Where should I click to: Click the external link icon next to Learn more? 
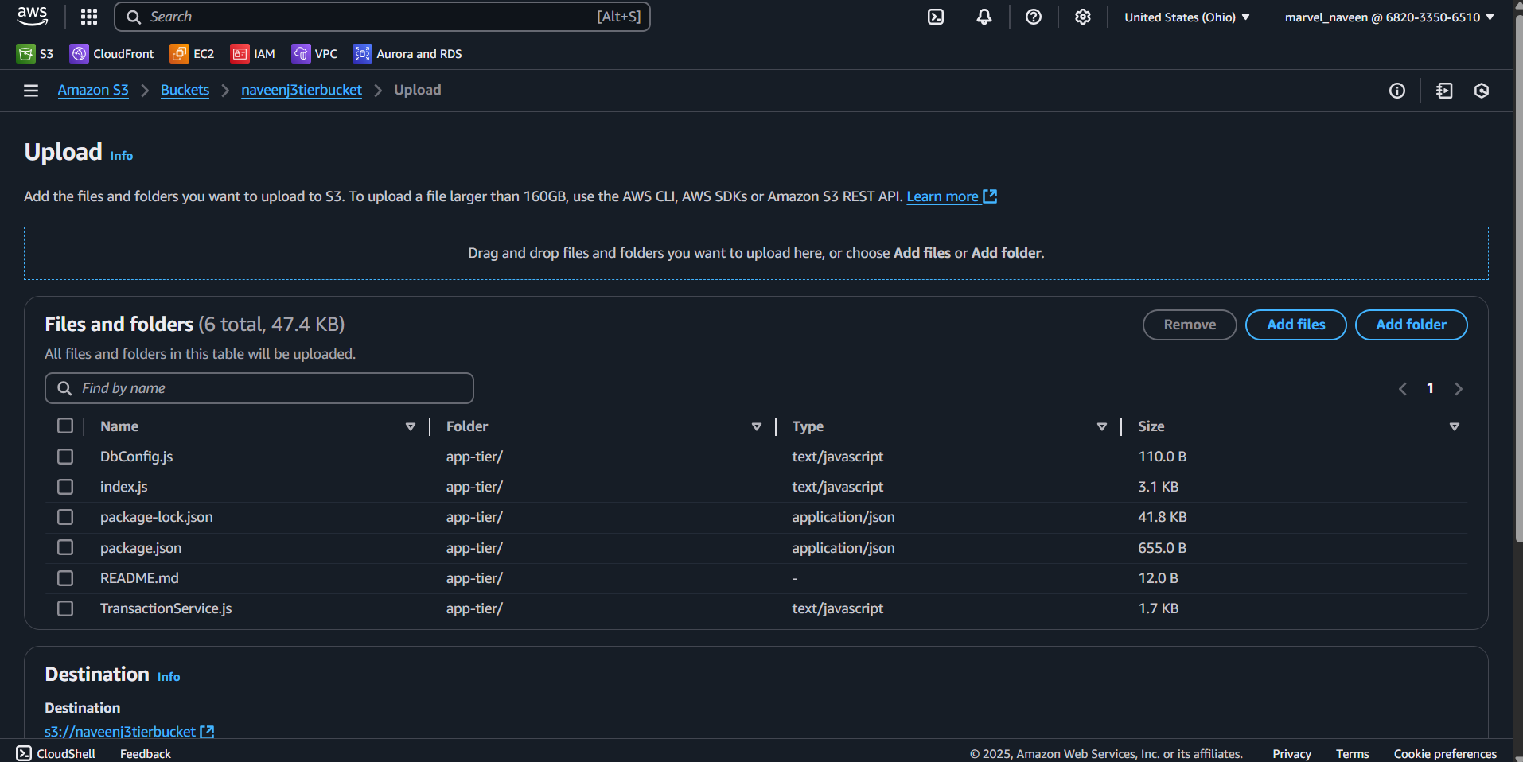[990, 196]
